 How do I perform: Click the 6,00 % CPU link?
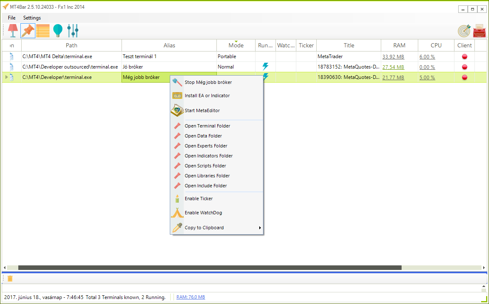(427, 56)
